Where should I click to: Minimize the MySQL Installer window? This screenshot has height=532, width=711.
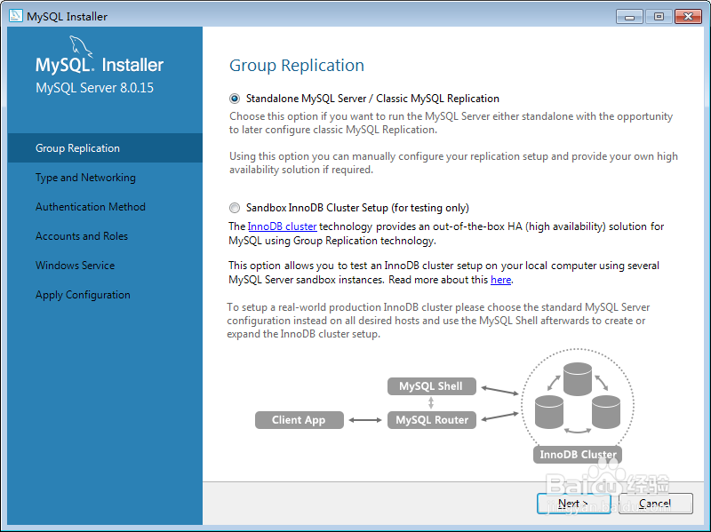click(629, 17)
